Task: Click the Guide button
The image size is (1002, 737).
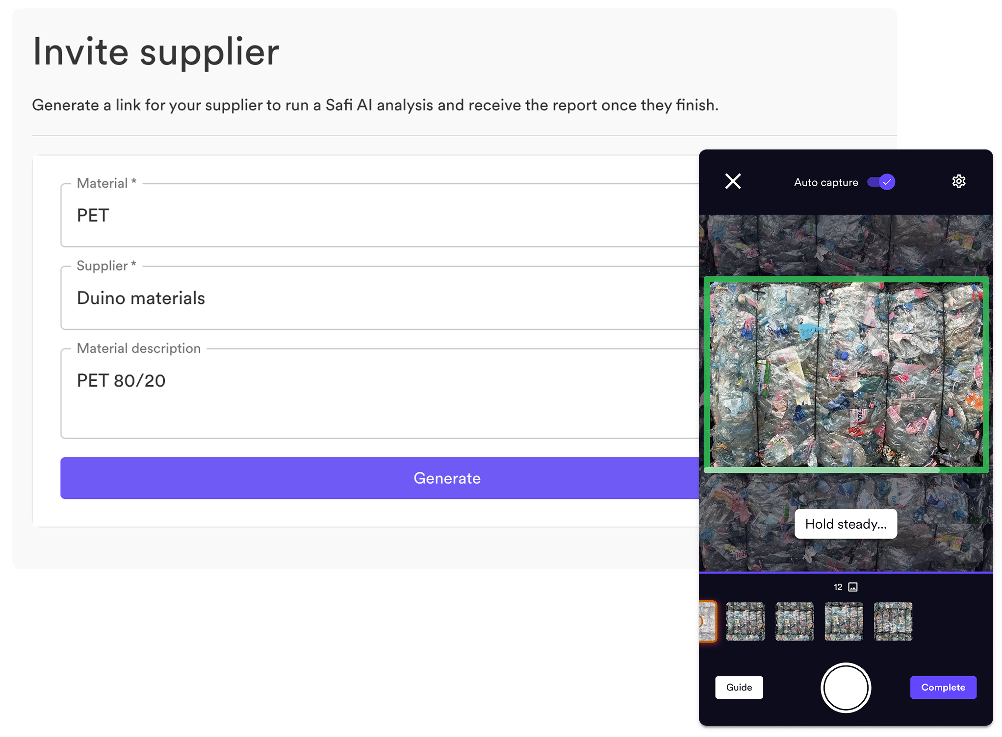Action: coord(739,687)
